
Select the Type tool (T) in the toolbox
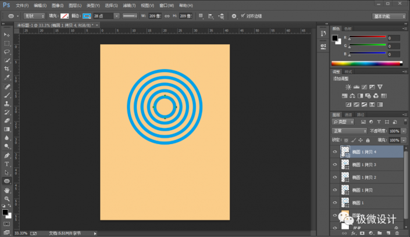pos(7,164)
